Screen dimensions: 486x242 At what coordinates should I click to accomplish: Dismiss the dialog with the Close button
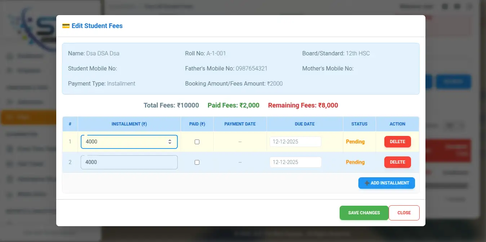pos(404,213)
